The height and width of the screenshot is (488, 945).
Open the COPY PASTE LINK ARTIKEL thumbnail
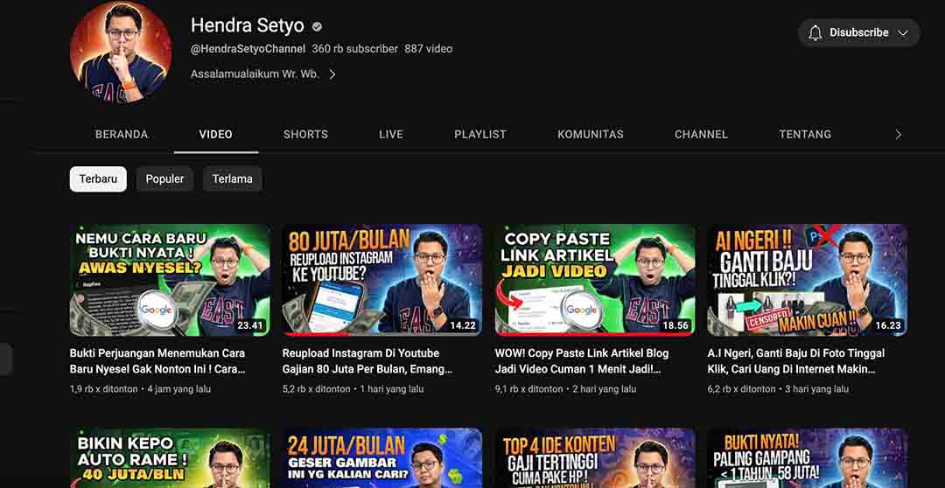[x=595, y=280]
